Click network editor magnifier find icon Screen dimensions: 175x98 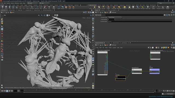pos(172,48)
